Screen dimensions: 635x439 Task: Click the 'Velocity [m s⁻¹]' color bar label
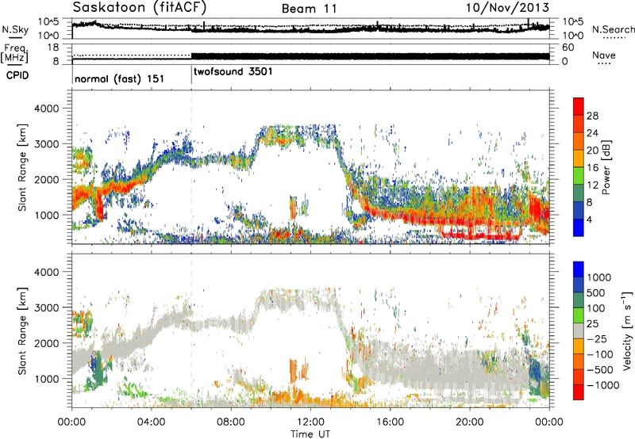coord(627,330)
